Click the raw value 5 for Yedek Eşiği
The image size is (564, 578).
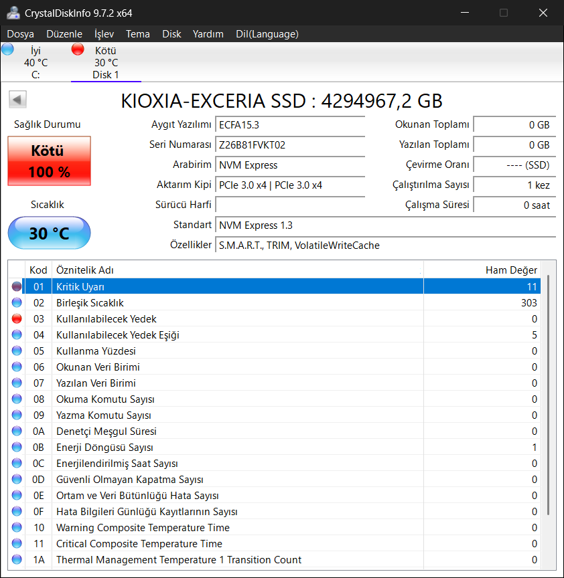(534, 334)
